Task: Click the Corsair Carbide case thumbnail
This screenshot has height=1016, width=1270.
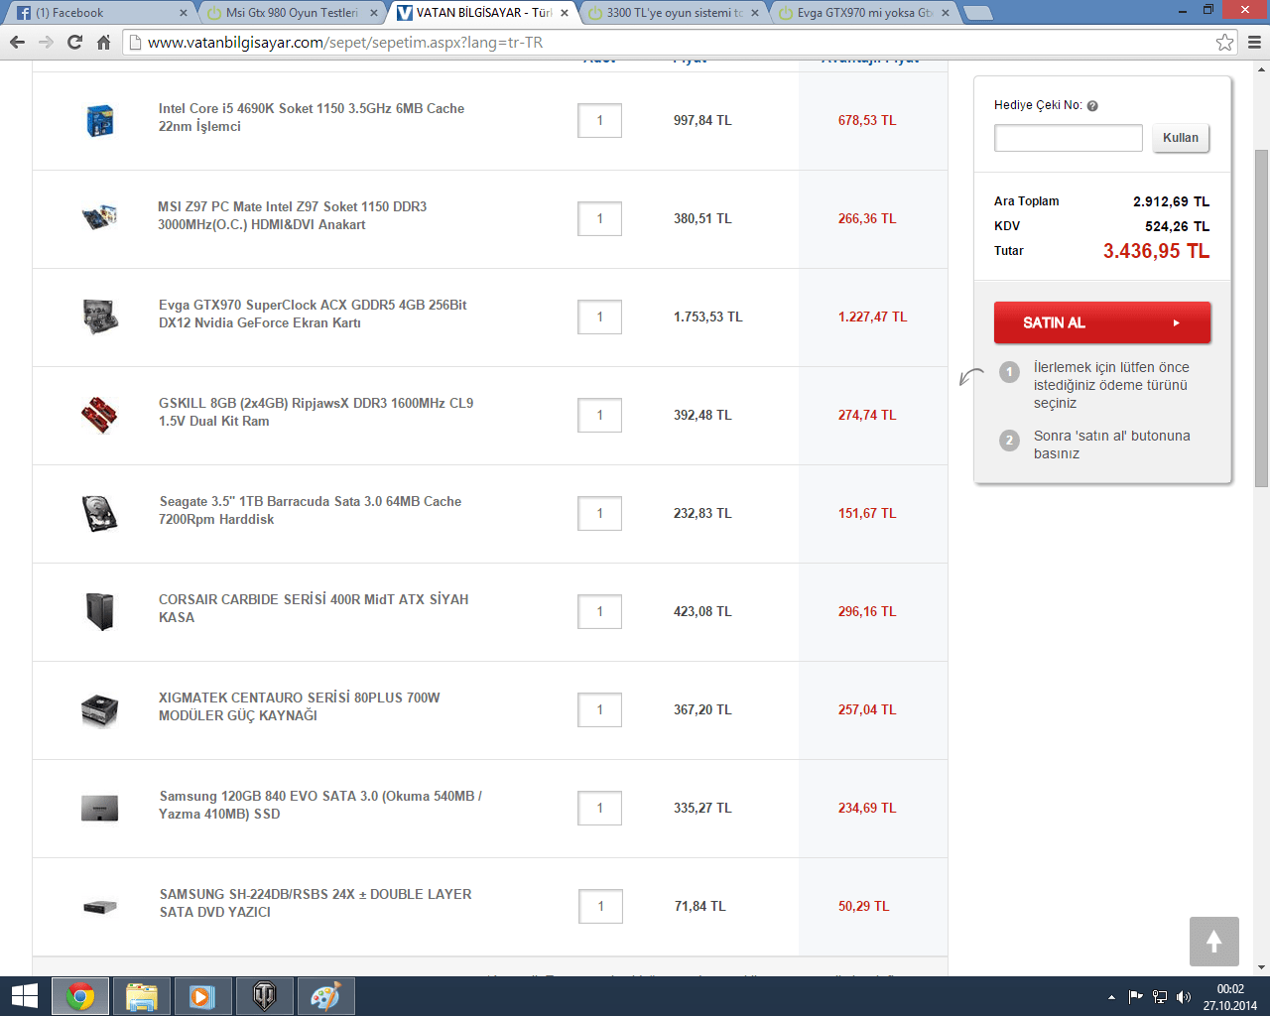Action: tap(99, 611)
